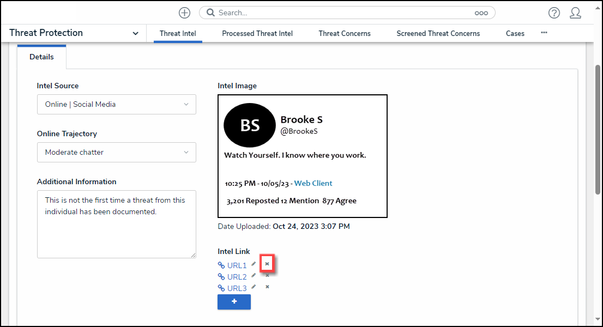The height and width of the screenshot is (327, 603).
Task: Click the Intel Image thumbnail
Action: click(x=302, y=156)
